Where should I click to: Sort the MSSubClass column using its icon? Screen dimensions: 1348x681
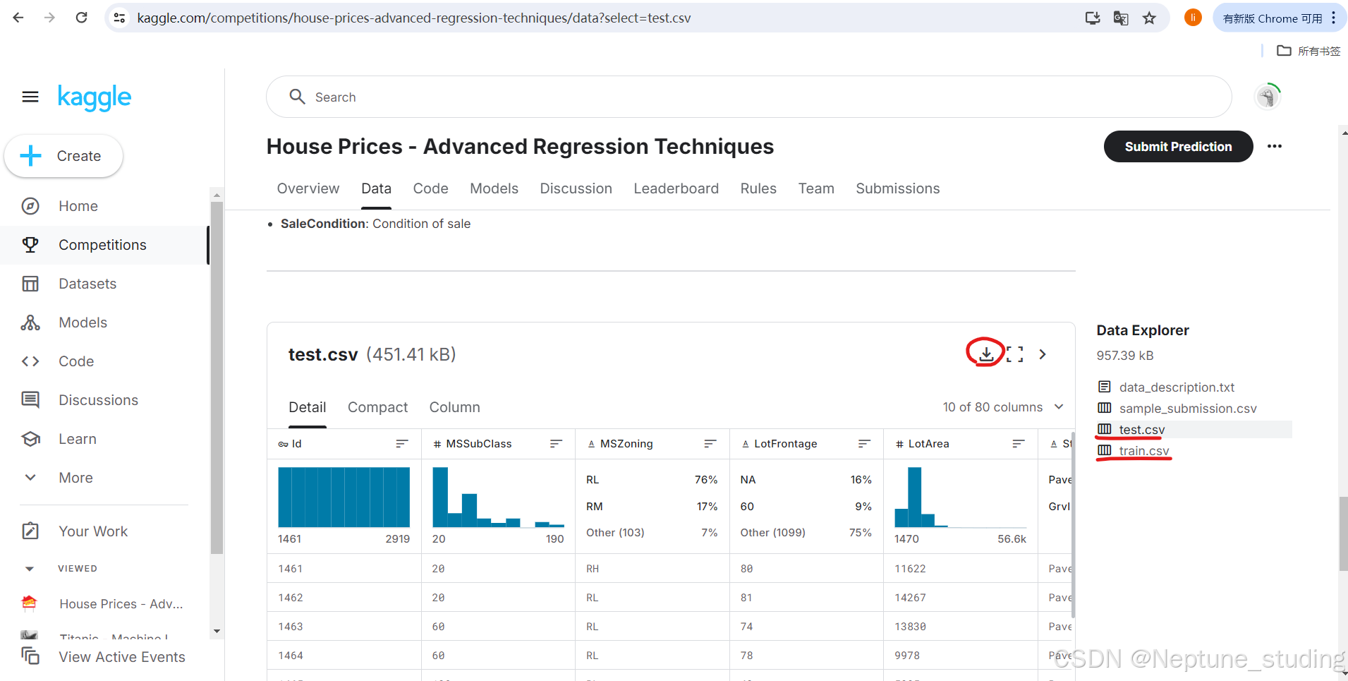556,443
